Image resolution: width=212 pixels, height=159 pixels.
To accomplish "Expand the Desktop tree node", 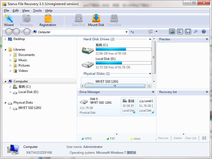I will (x=5, y=39).
